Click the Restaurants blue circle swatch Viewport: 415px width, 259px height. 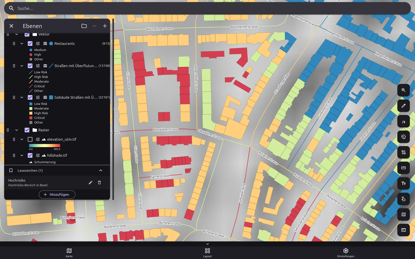(51, 44)
